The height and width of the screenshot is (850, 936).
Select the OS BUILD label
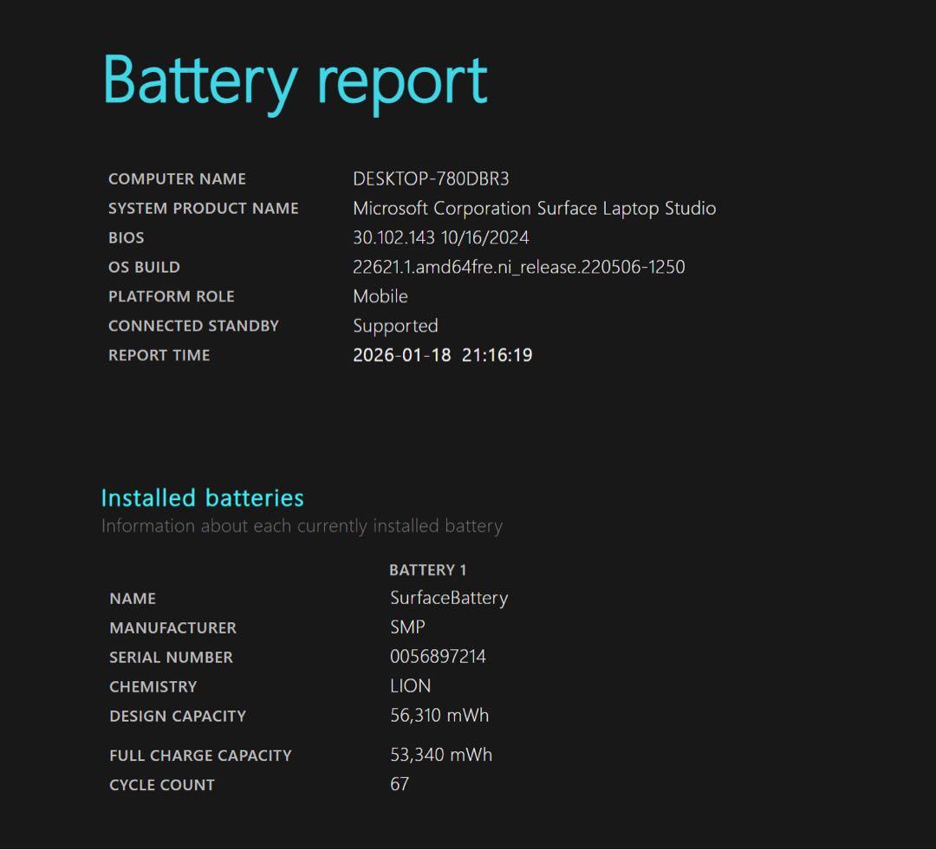tap(144, 267)
